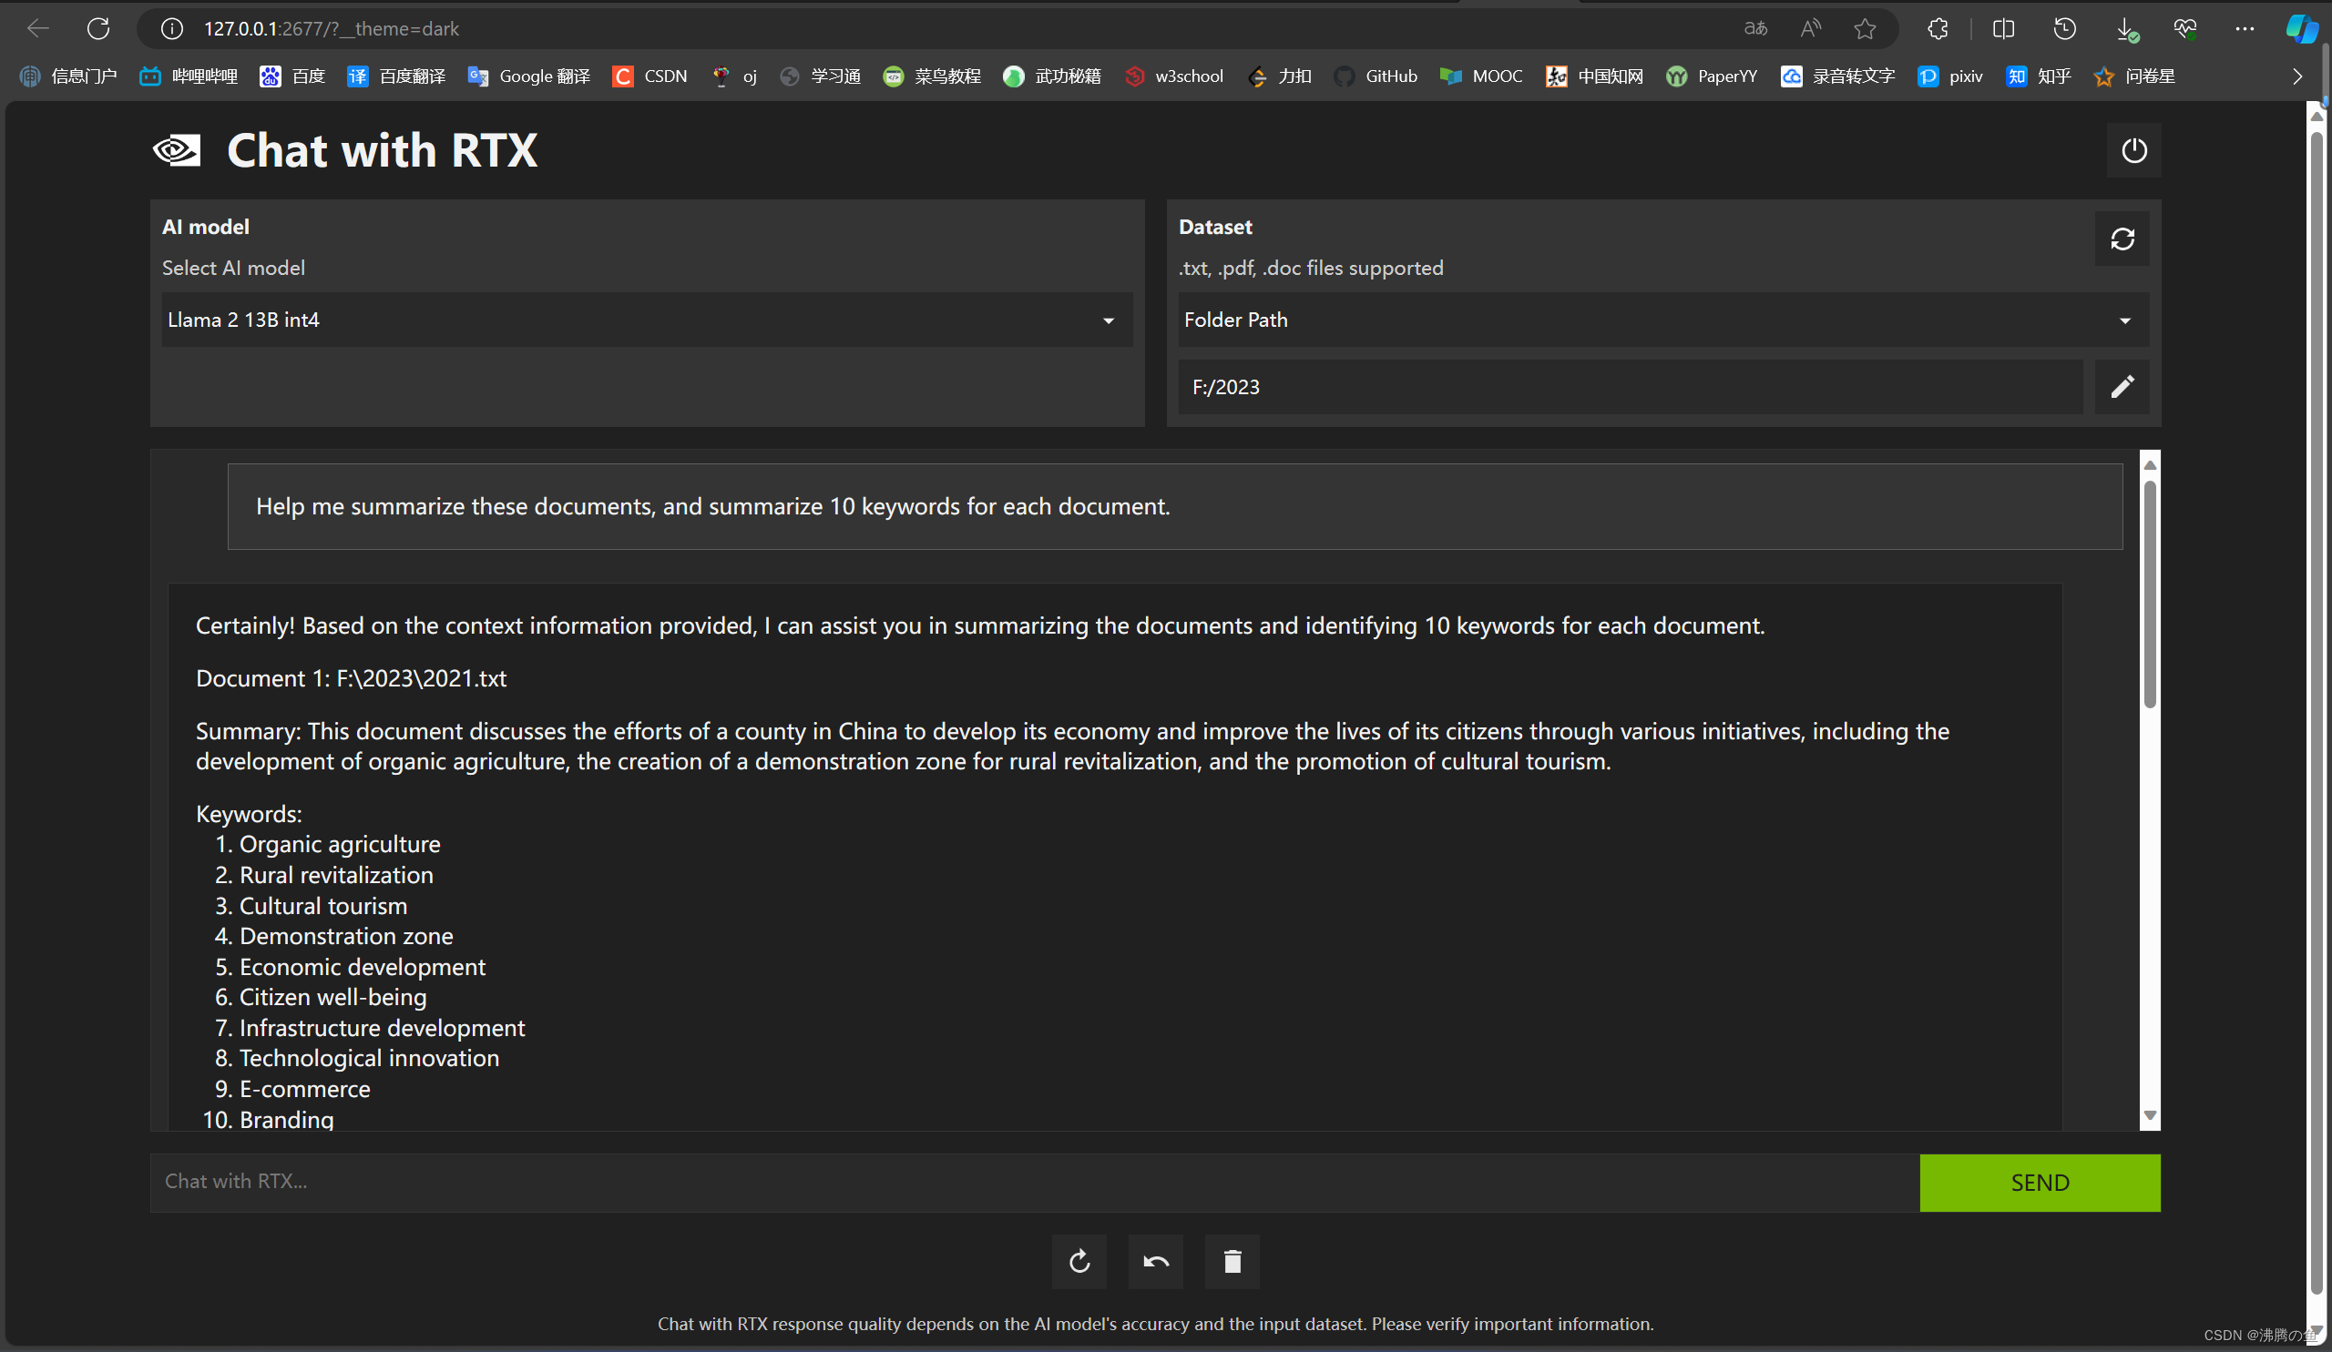The height and width of the screenshot is (1352, 2332).
Task: Click the 'Organic agriculture' keyword
Action: [x=340, y=844]
